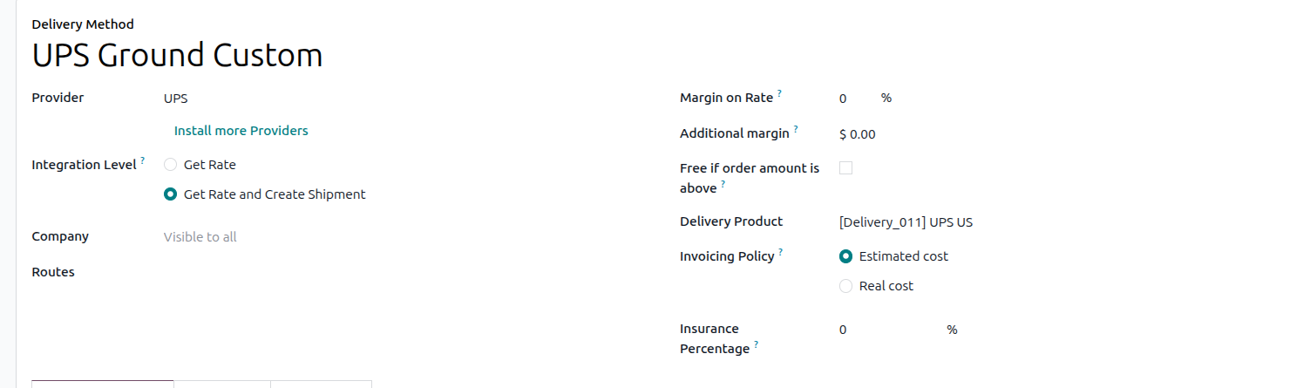
Task: Enable Free if order amount is above
Action: [x=845, y=168]
